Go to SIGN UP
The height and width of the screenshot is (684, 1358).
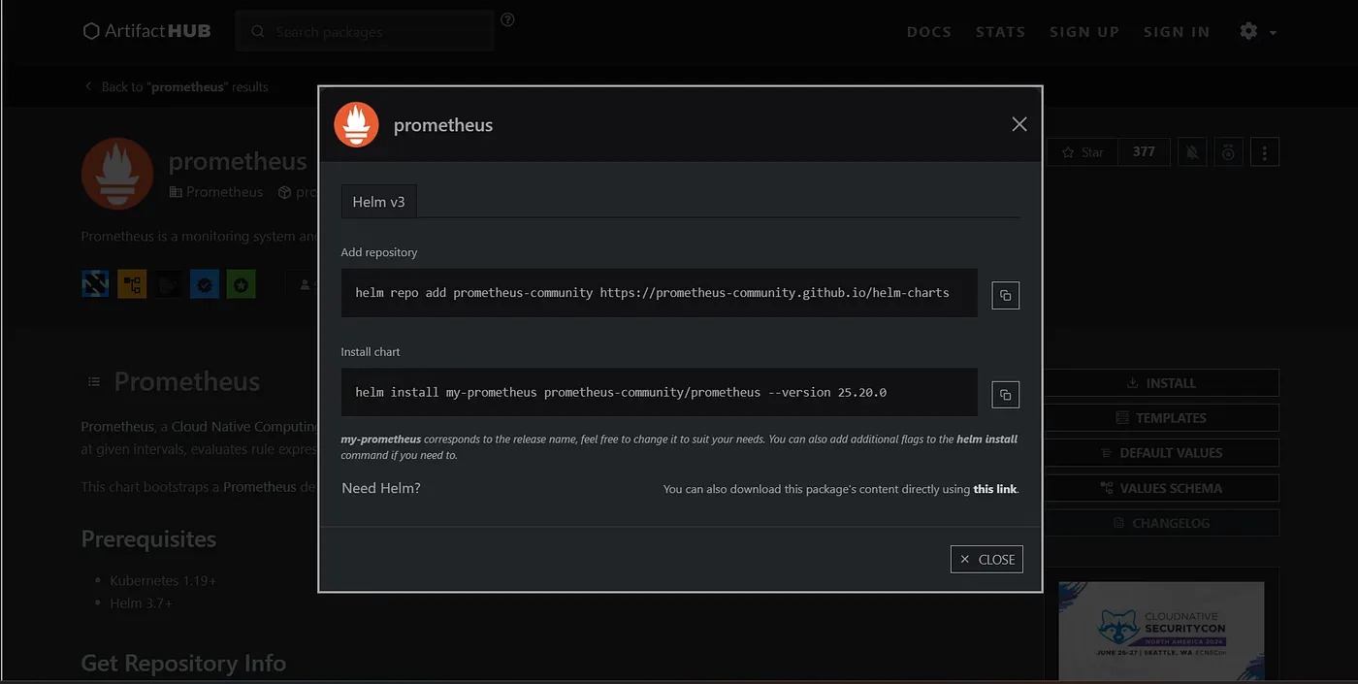pyautogui.click(x=1084, y=32)
